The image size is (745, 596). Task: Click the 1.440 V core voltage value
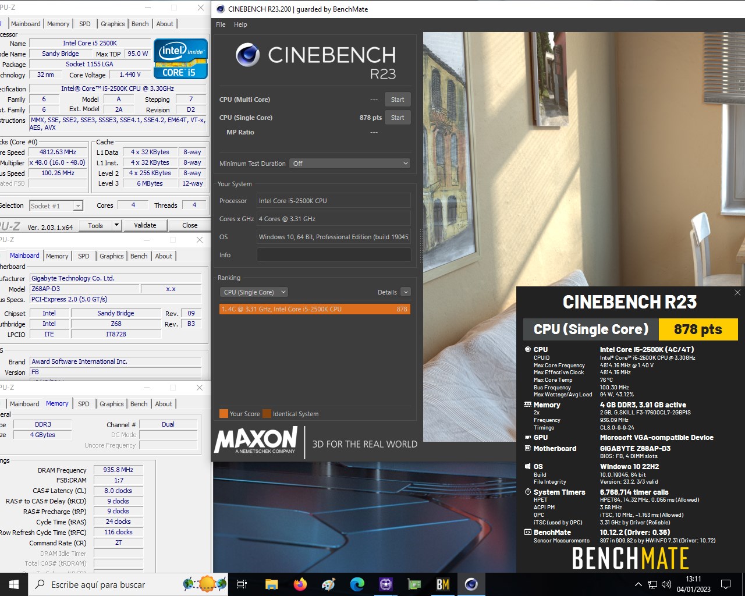coord(130,74)
